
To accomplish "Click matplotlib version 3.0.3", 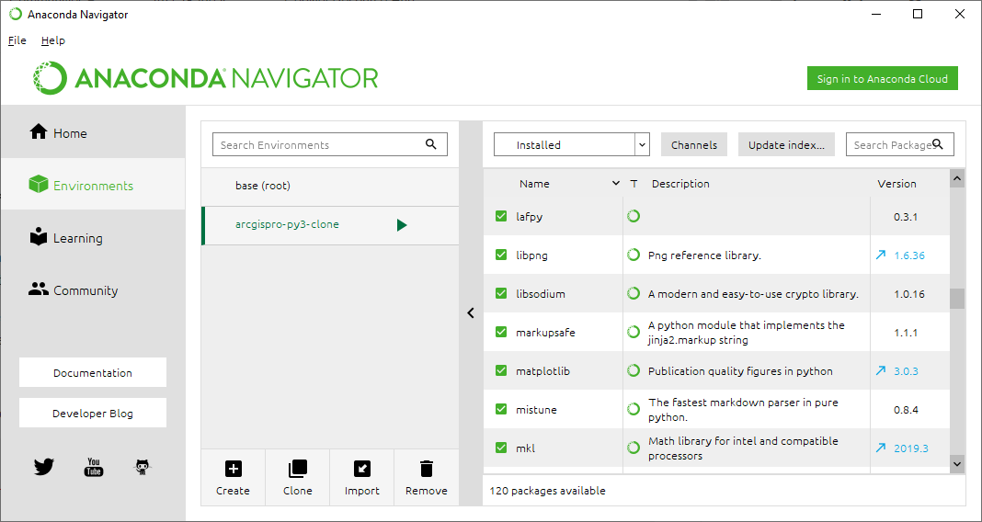I will (x=906, y=371).
